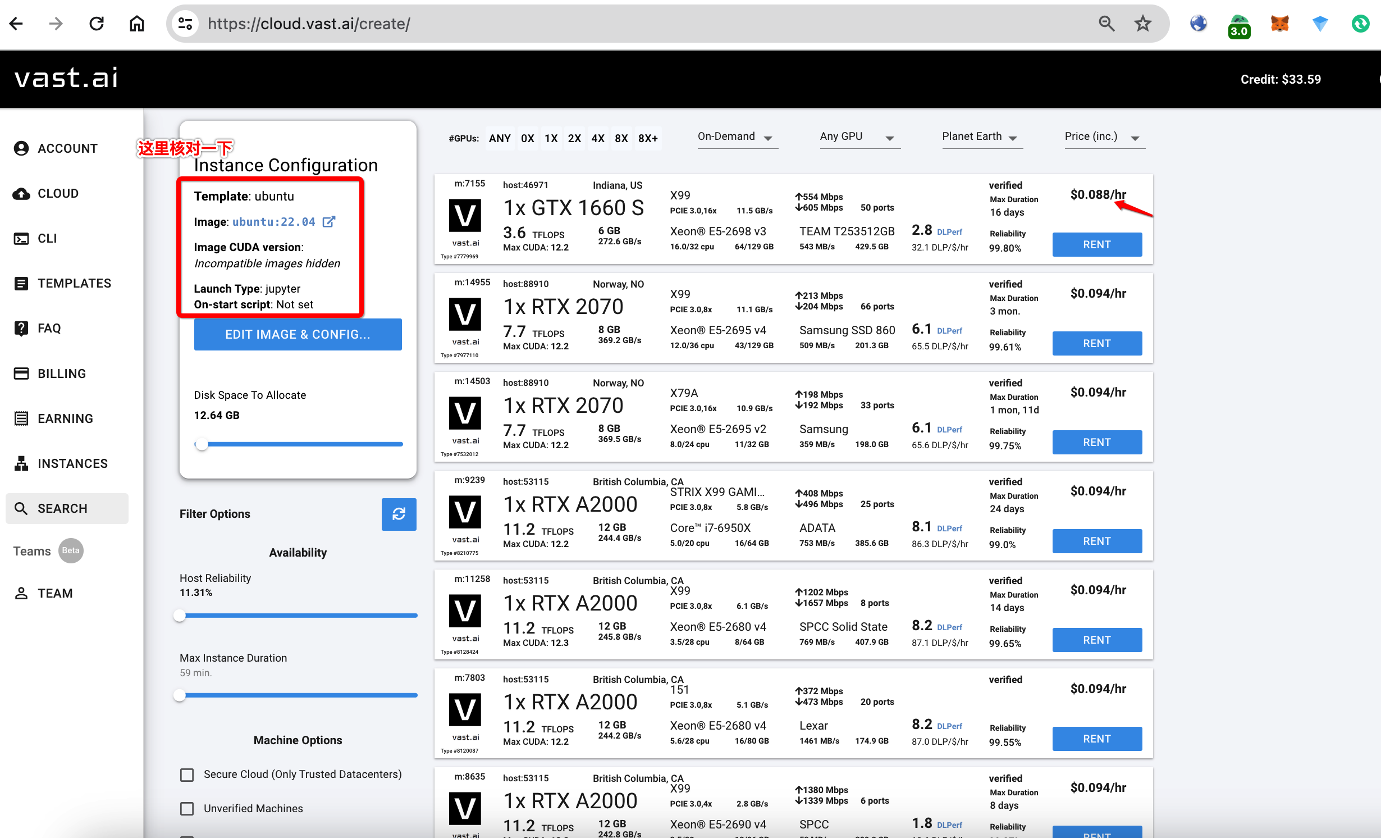Click the zoom magnifier icon in the address bar
1381x838 pixels.
[x=1106, y=24]
